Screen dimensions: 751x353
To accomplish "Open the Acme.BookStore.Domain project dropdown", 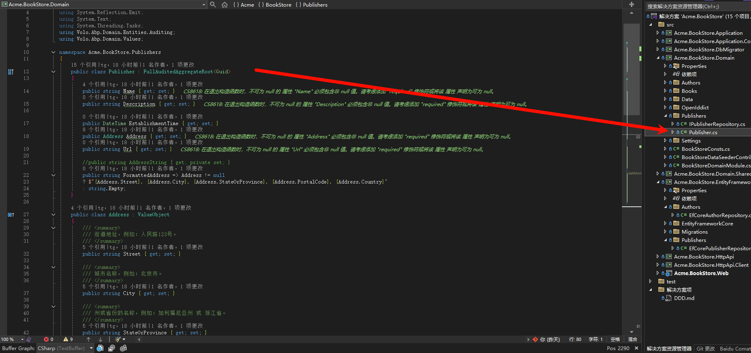I will [203, 5].
